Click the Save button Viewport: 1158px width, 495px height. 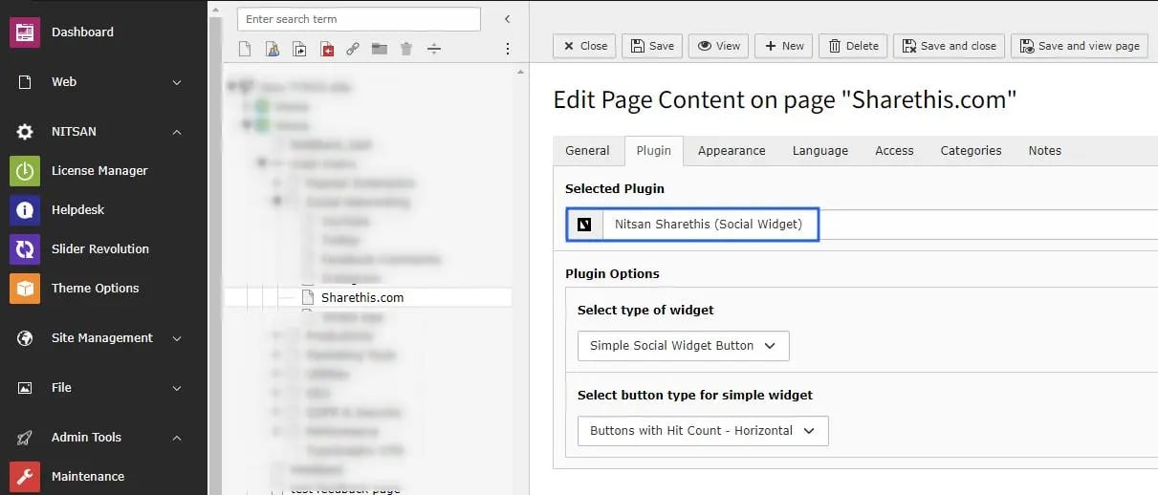point(652,46)
